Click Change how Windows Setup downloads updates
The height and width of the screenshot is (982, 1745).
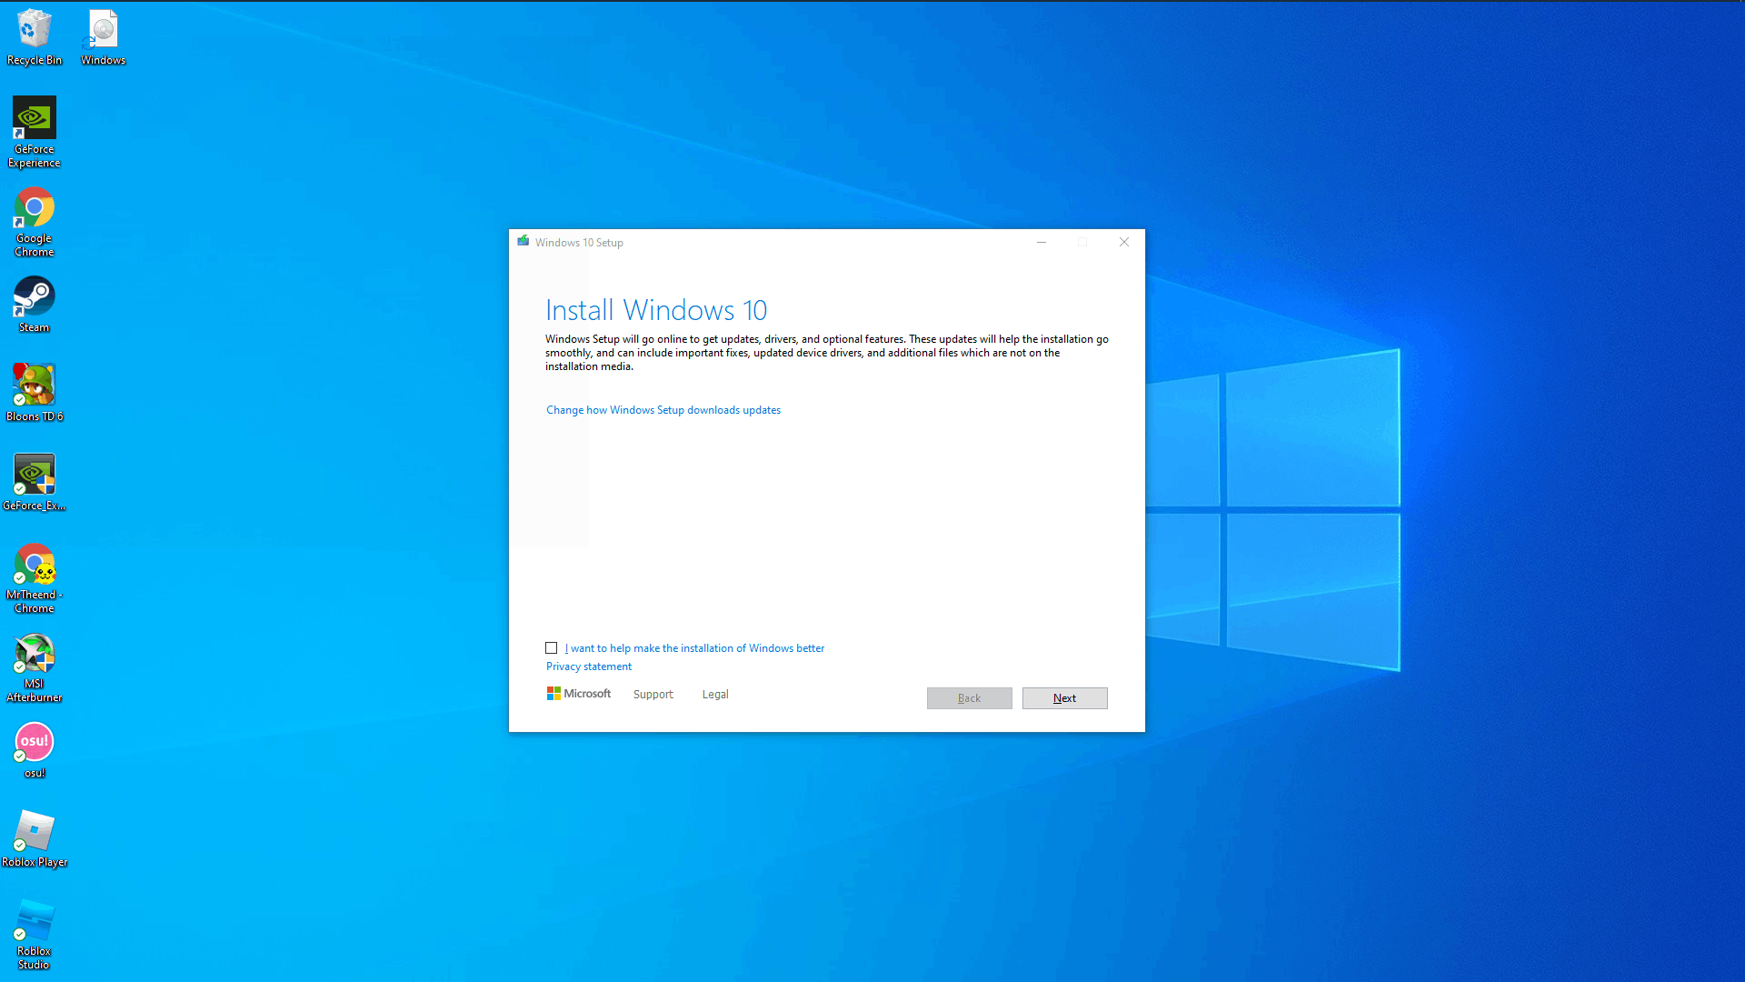point(664,410)
